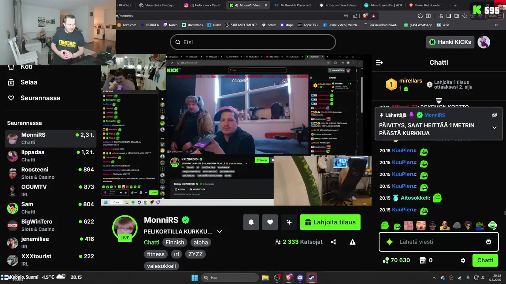
Task: Show more bookmarks with the double chevron
Action: tap(496, 25)
